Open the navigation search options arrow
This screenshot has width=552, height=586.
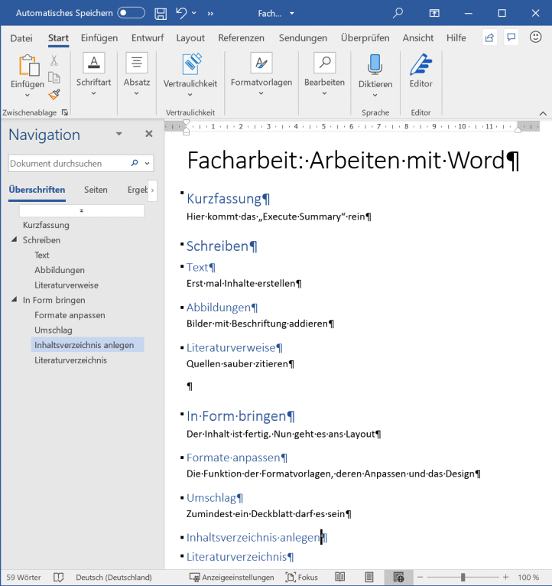click(x=147, y=163)
